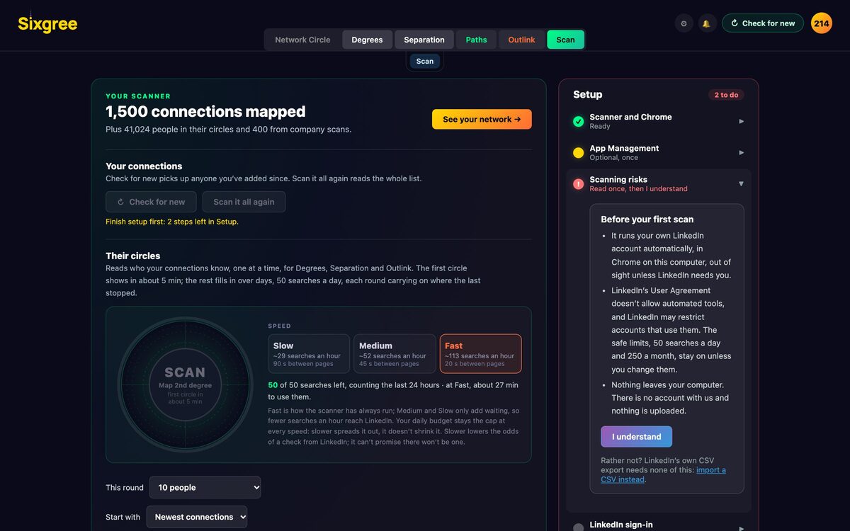The image size is (850, 531).
Task: Click the 2 to do badge
Action: click(x=726, y=95)
